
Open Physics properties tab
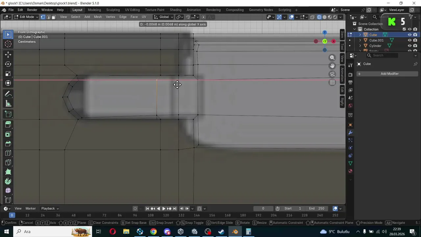pos(350,148)
